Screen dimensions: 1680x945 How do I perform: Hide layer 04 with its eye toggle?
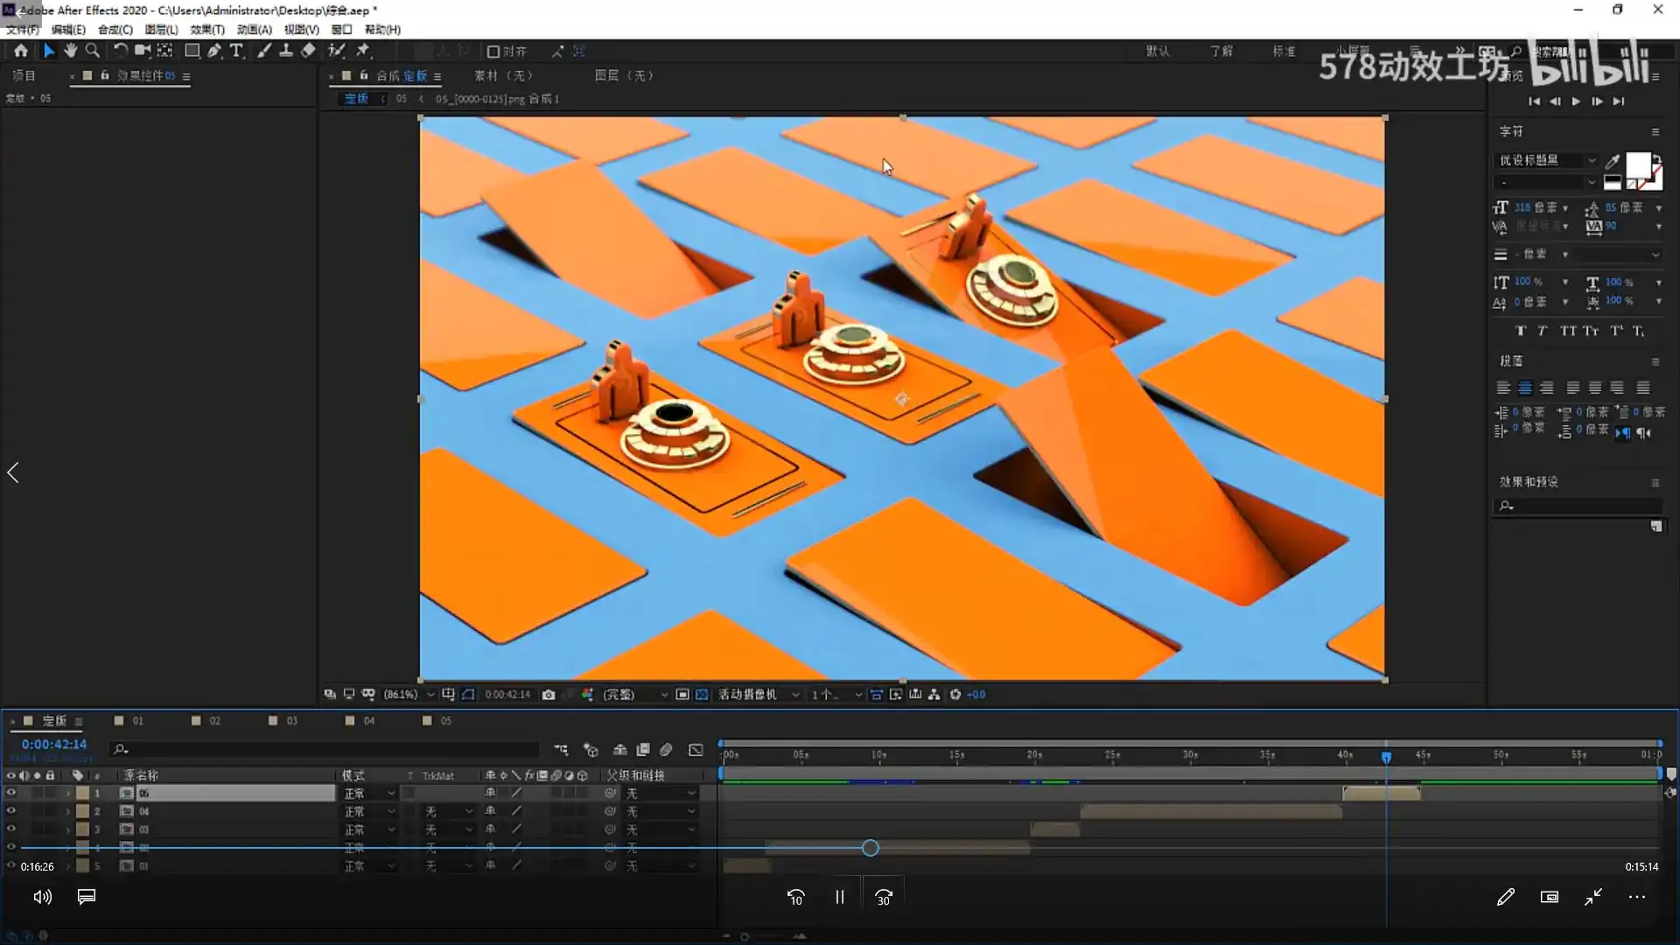(x=11, y=811)
